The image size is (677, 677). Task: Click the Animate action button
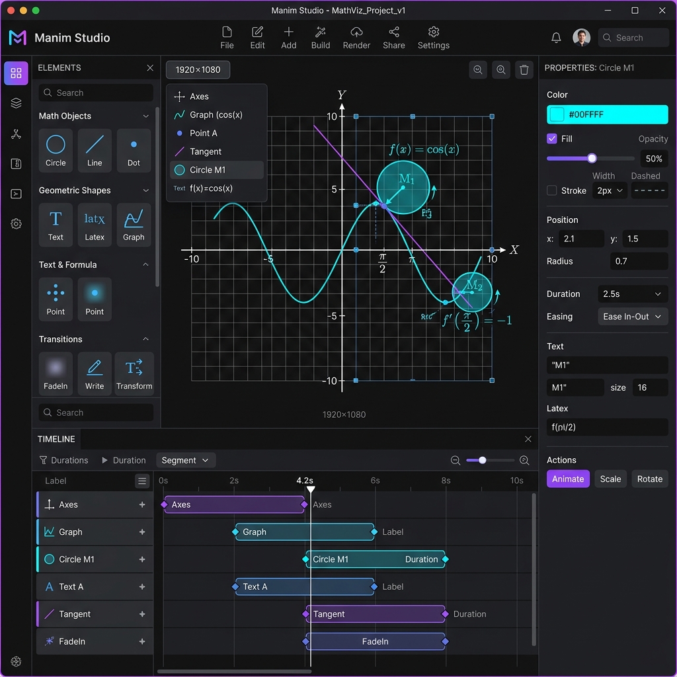coord(568,479)
